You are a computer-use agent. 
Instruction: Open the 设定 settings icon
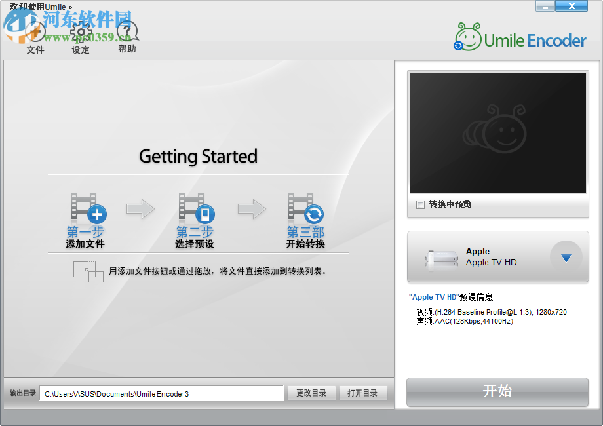80,31
